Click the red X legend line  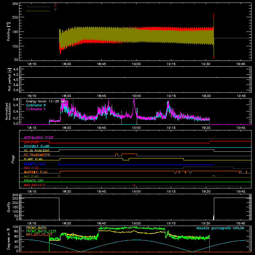click(38, 7)
